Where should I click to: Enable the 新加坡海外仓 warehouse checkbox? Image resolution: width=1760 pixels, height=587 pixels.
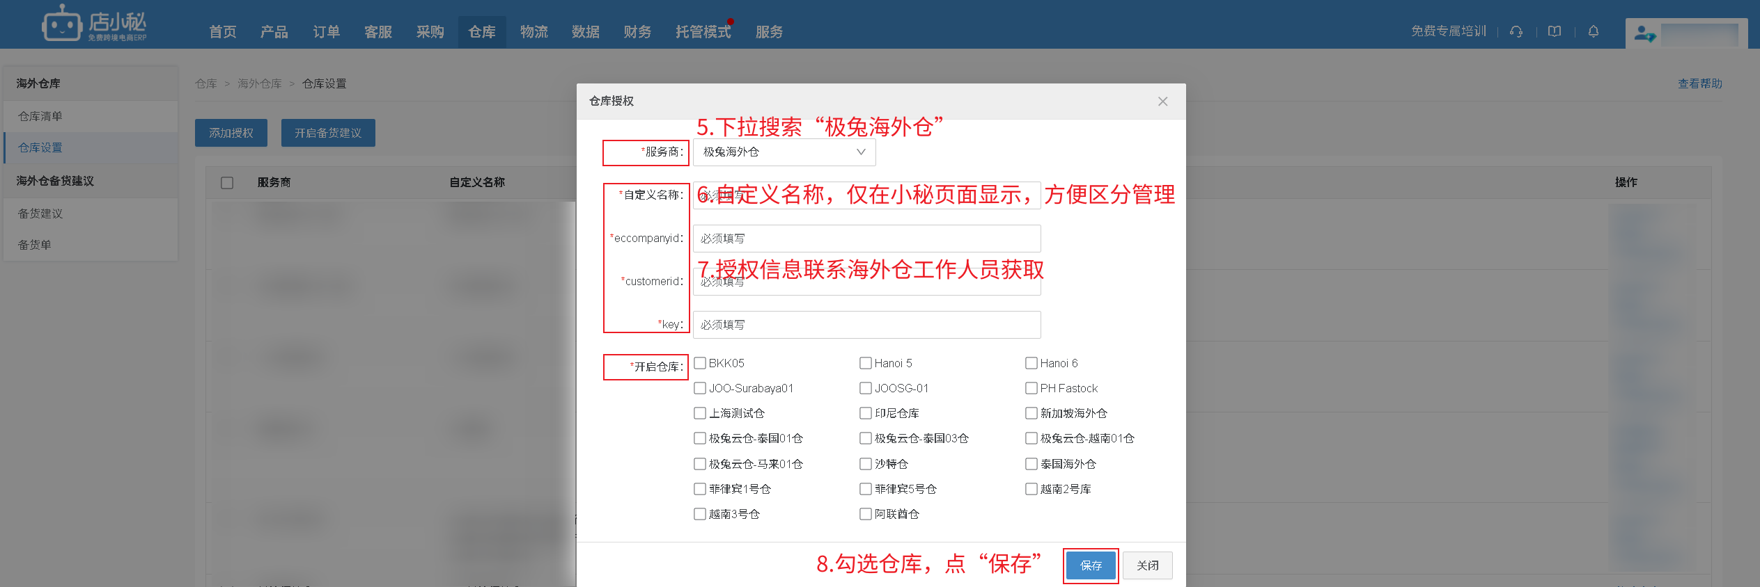[1031, 413]
